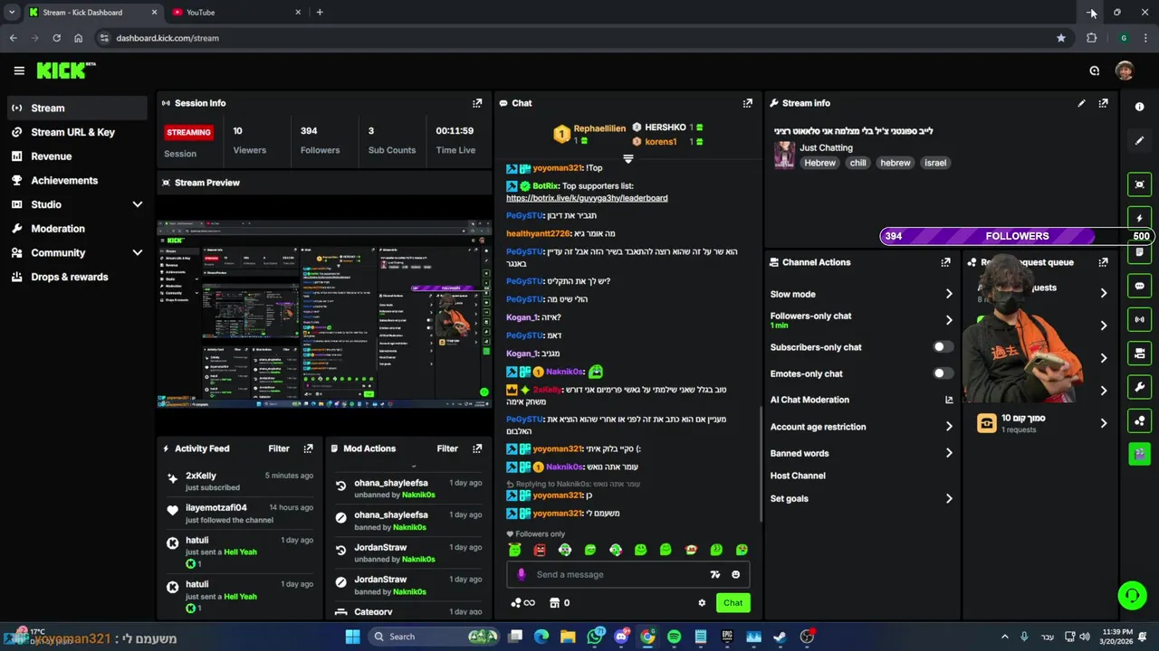Go to Revenue page
The width and height of the screenshot is (1159, 651).
click(77, 156)
